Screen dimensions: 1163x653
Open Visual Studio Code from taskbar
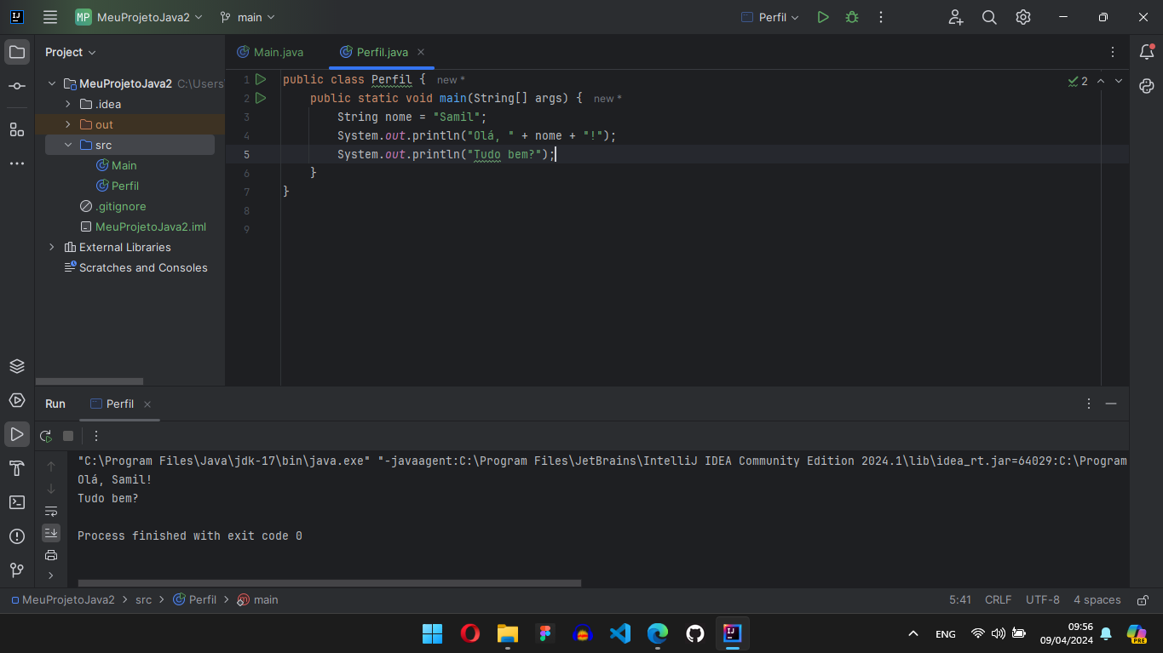(620, 633)
